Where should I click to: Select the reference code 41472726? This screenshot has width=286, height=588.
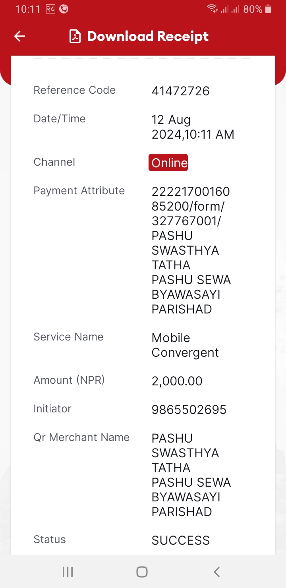click(x=181, y=91)
